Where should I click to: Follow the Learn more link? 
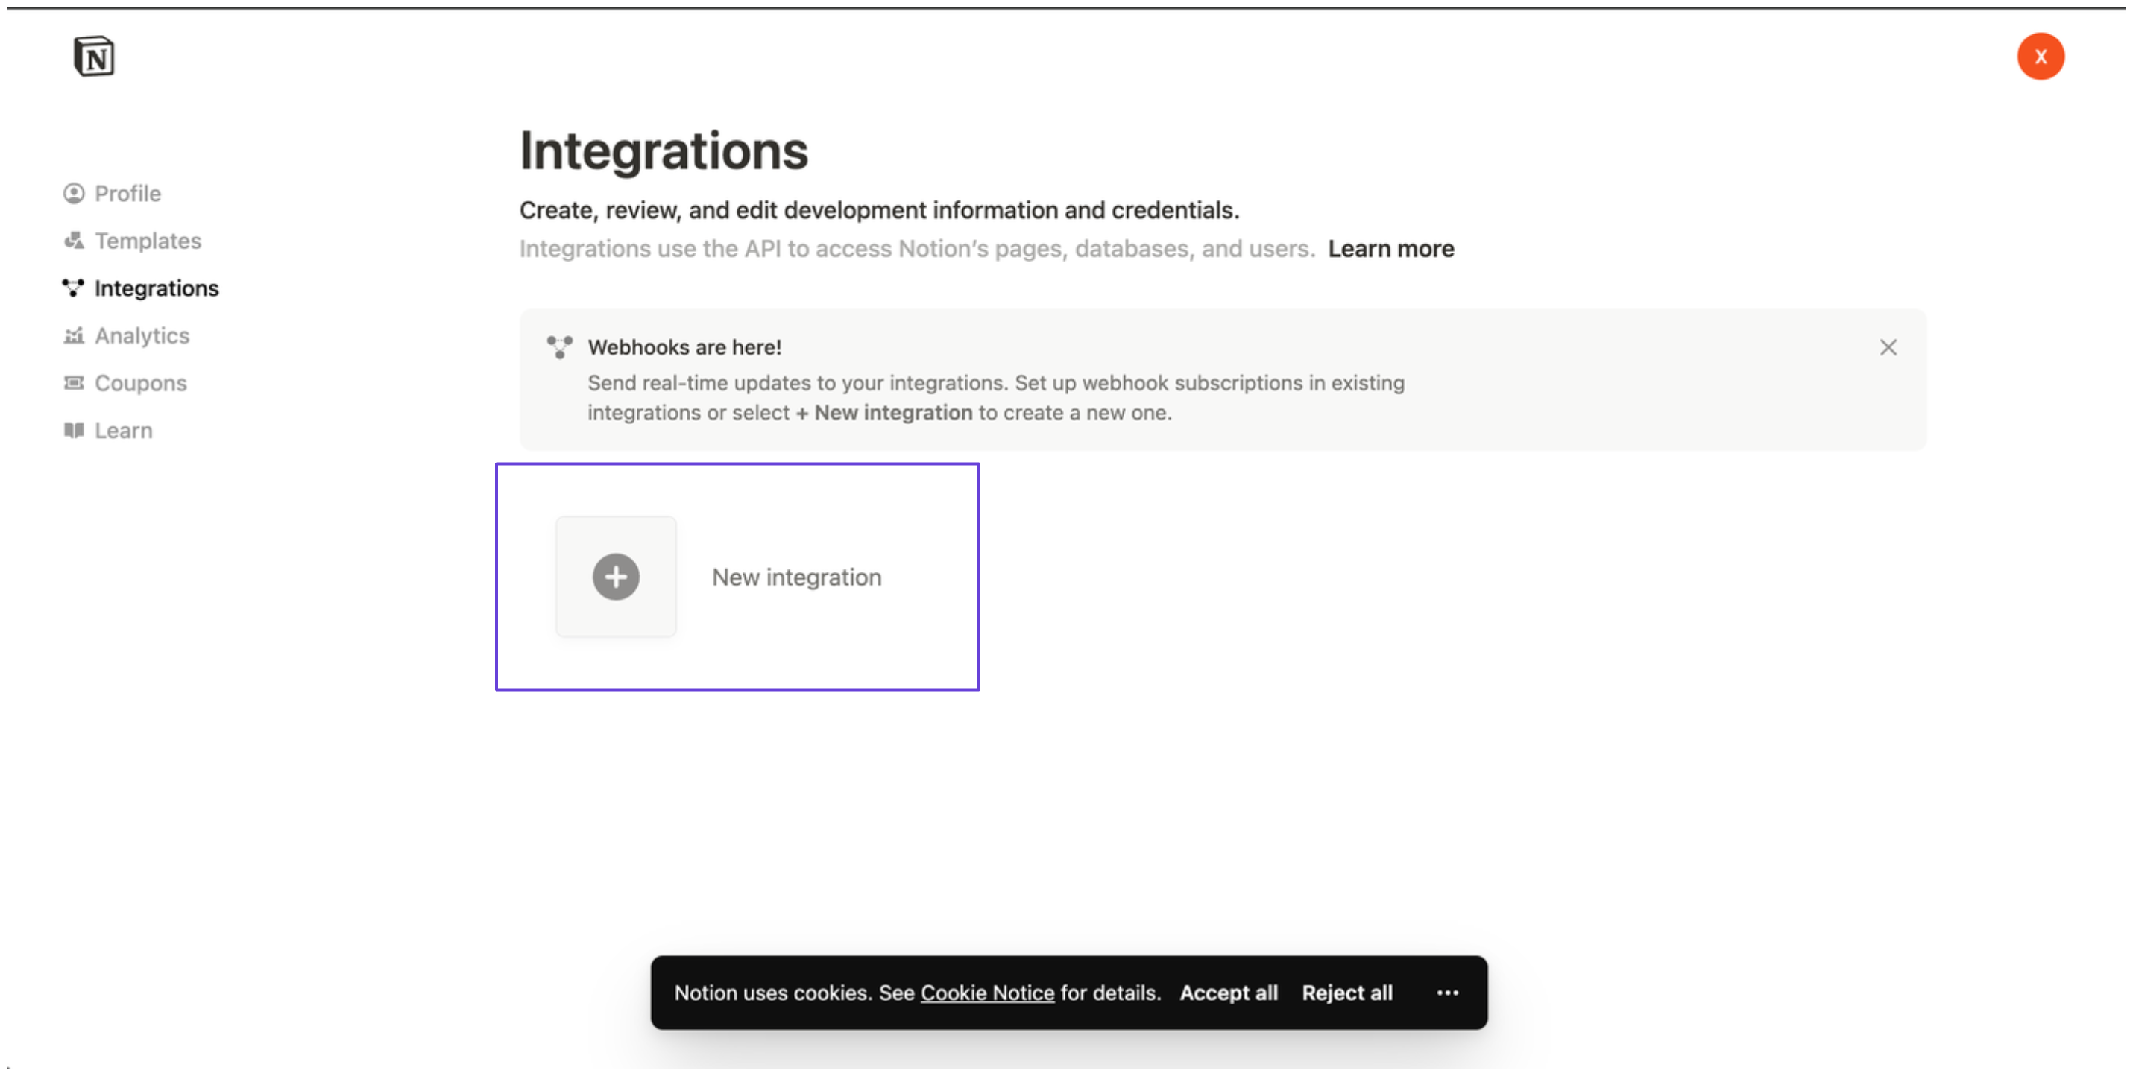pyautogui.click(x=1390, y=248)
